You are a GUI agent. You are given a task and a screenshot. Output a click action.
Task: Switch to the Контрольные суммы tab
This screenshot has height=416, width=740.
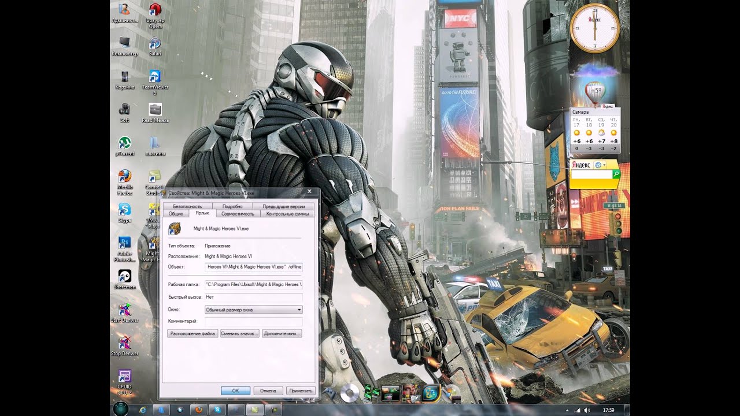[x=287, y=214]
